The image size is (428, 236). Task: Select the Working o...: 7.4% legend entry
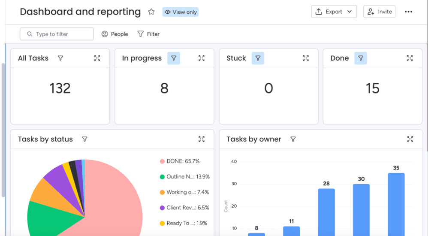point(184,192)
